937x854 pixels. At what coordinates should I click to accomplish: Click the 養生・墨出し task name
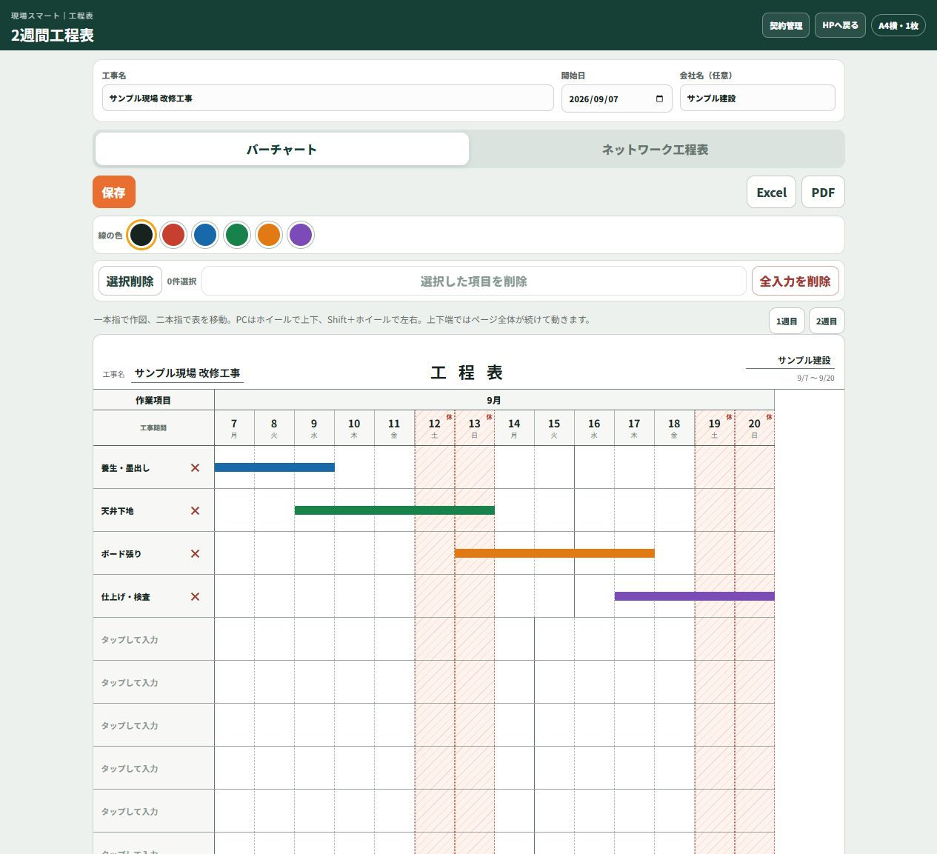tap(126, 468)
